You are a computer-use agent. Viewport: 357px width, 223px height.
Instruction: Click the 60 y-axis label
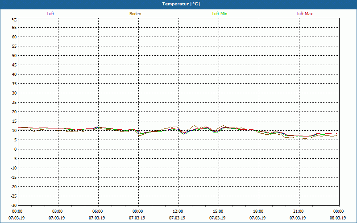click(x=14, y=37)
